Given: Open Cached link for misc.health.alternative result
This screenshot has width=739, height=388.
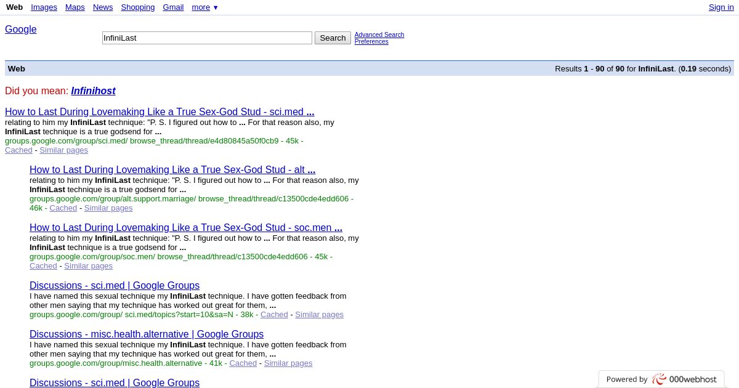Looking at the screenshot, I should click(x=243, y=363).
